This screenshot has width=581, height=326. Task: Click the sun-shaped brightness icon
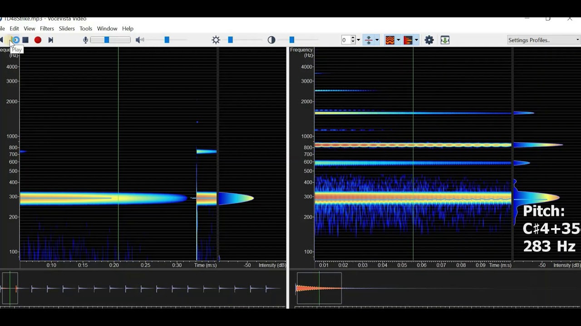(x=216, y=40)
